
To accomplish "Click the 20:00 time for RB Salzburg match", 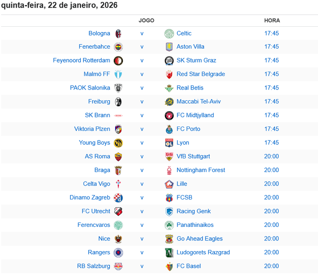I will (x=271, y=266).
